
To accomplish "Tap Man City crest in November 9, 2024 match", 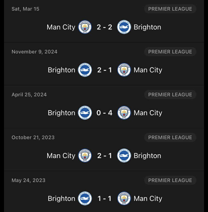I will (124, 70).
